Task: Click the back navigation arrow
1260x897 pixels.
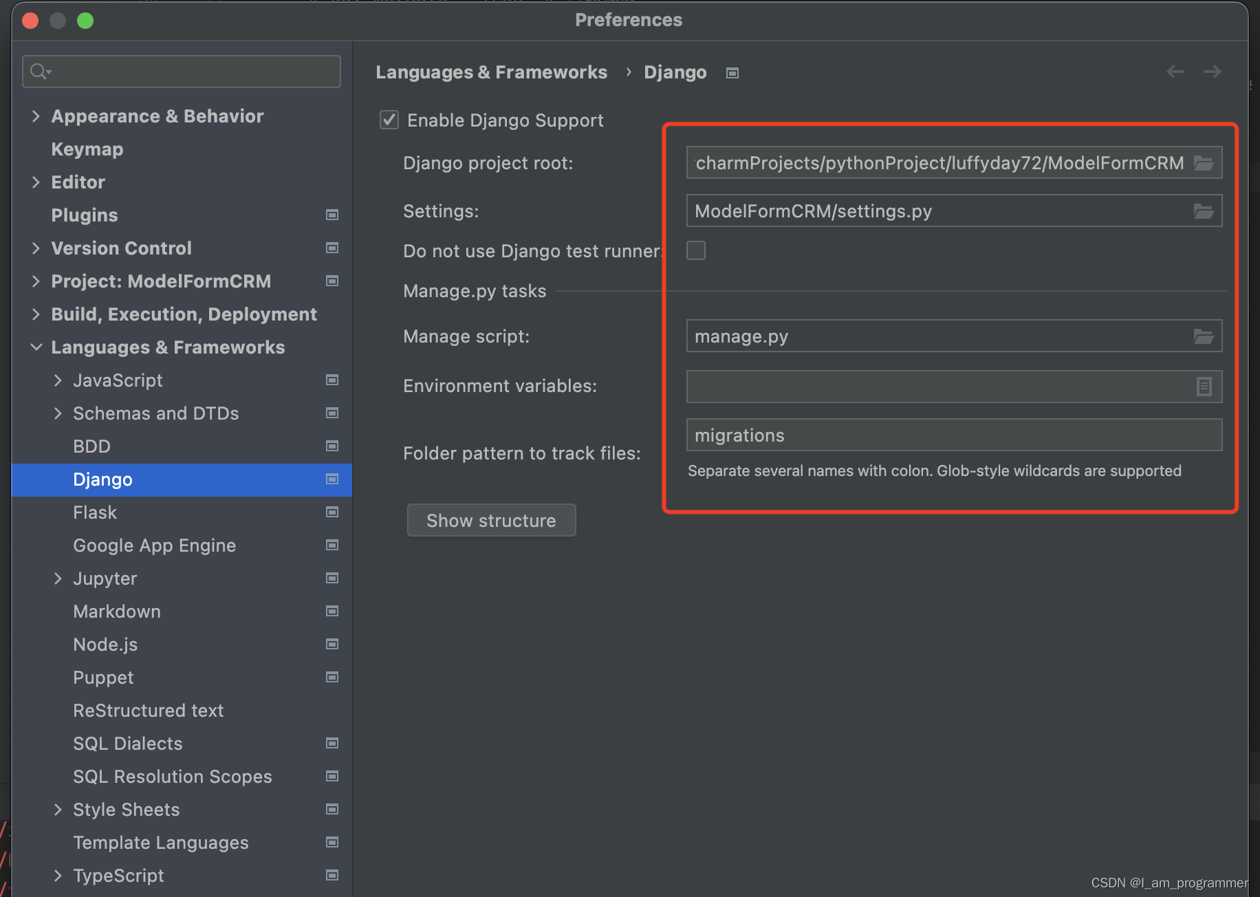Action: tap(1175, 72)
